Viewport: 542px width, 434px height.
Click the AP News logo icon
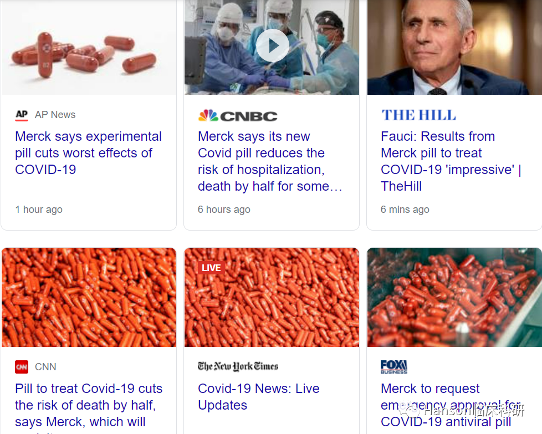[x=22, y=115]
